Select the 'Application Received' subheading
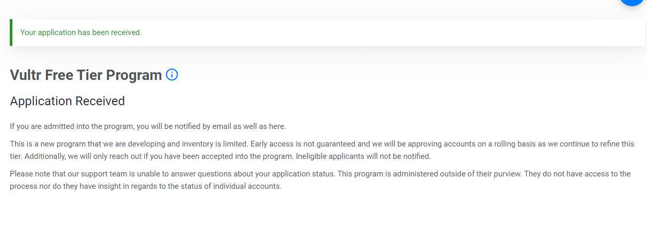 (x=67, y=101)
